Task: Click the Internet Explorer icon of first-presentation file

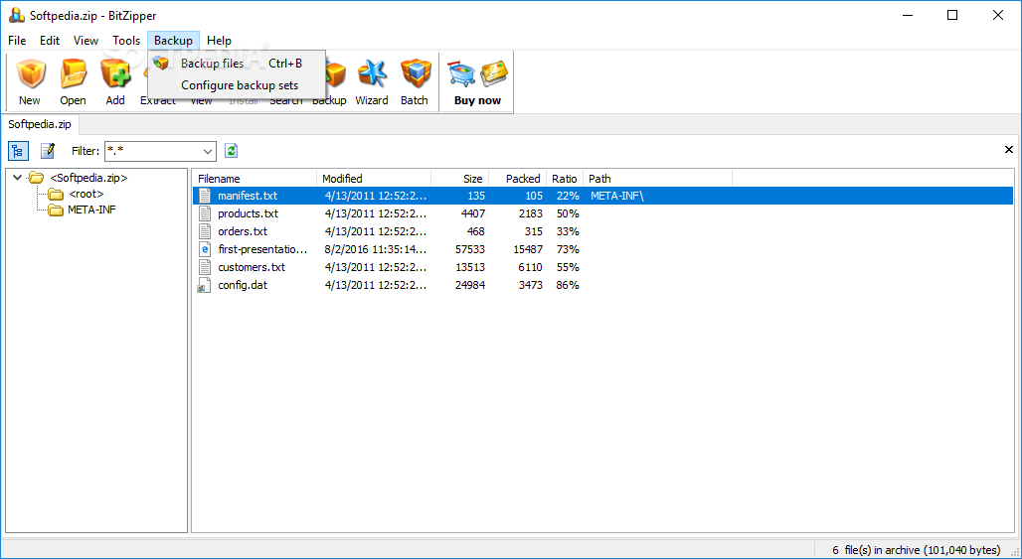Action: tap(206, 249)
